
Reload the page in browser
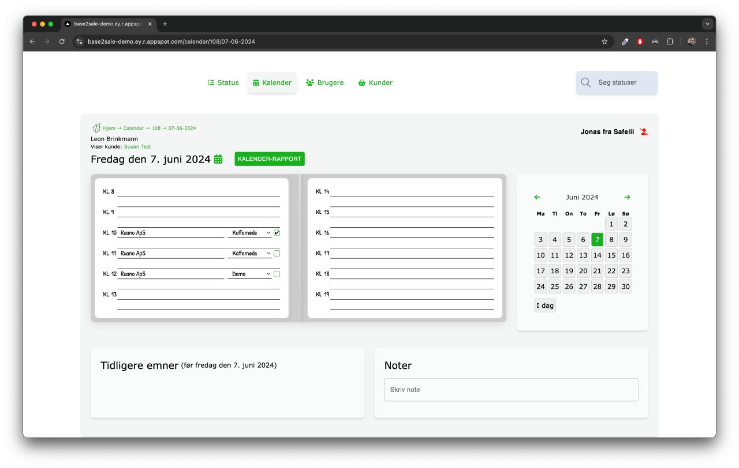point(62,41)
